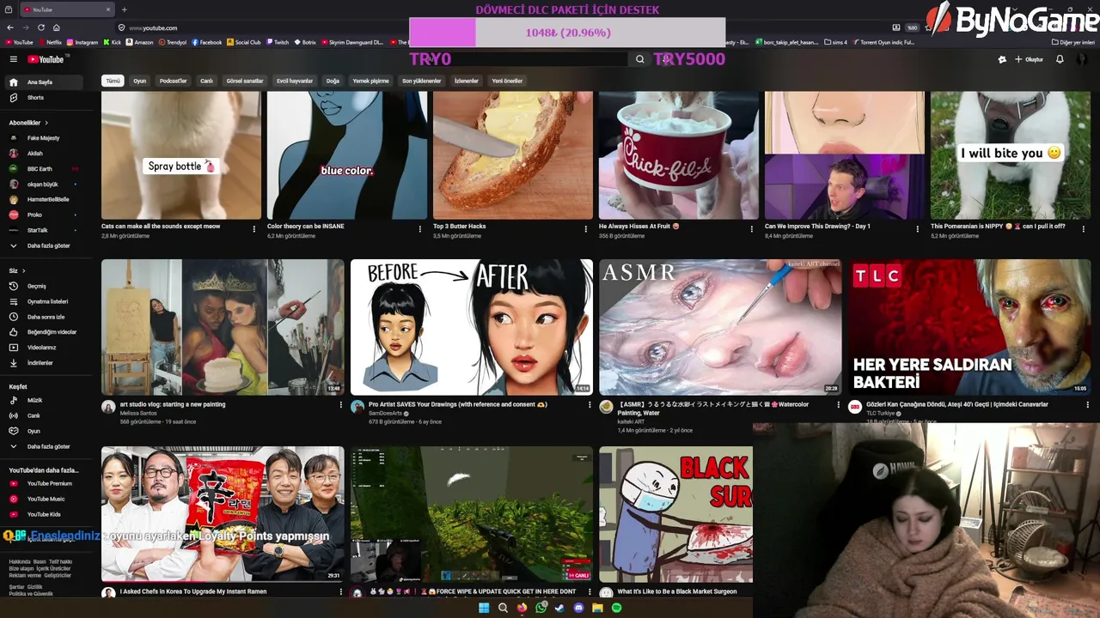
Task: Click the browser reload button
Action: (x=41, y=27)
